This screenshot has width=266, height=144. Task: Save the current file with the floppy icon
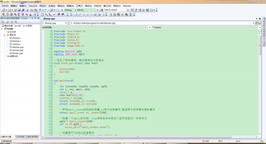19,10
